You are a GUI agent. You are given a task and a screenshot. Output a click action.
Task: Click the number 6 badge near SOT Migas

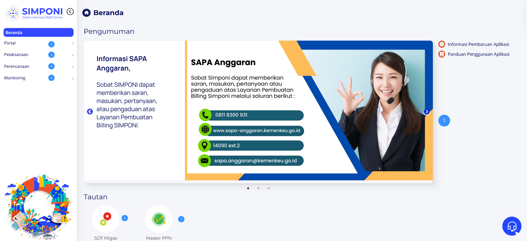pyautogui.click(x=125, y=218)
